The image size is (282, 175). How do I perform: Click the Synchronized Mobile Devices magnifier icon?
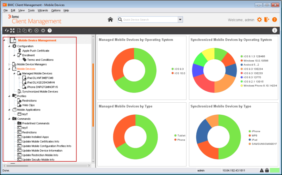pyautogui.click(x=19, y=91)
